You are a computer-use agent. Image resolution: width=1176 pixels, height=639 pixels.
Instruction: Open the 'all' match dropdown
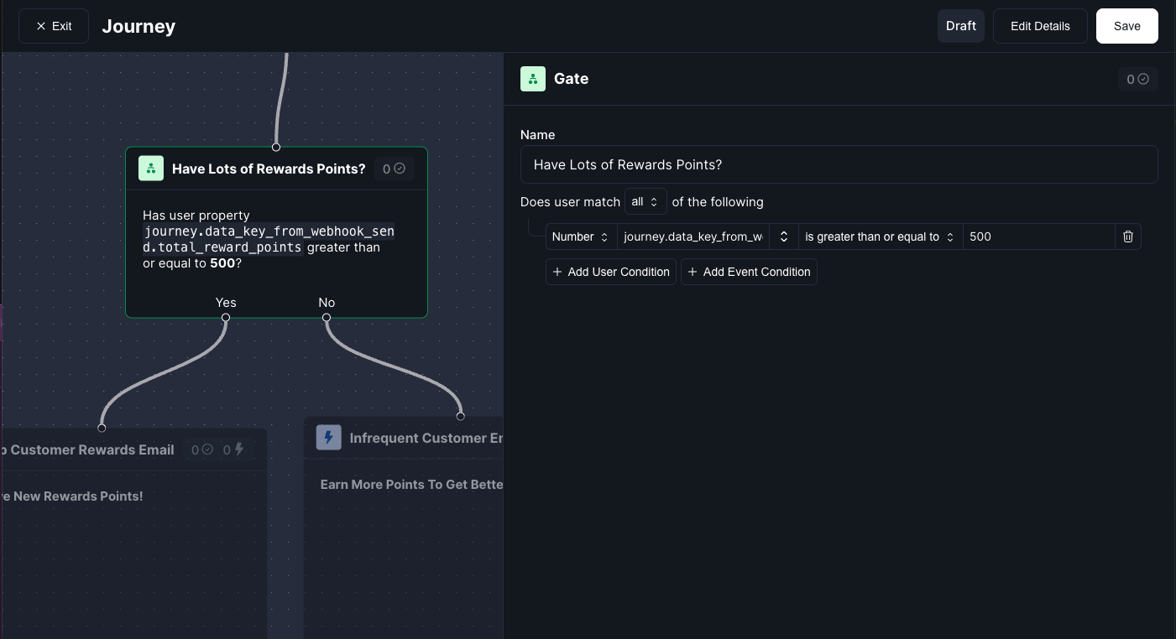pos(645,201)
